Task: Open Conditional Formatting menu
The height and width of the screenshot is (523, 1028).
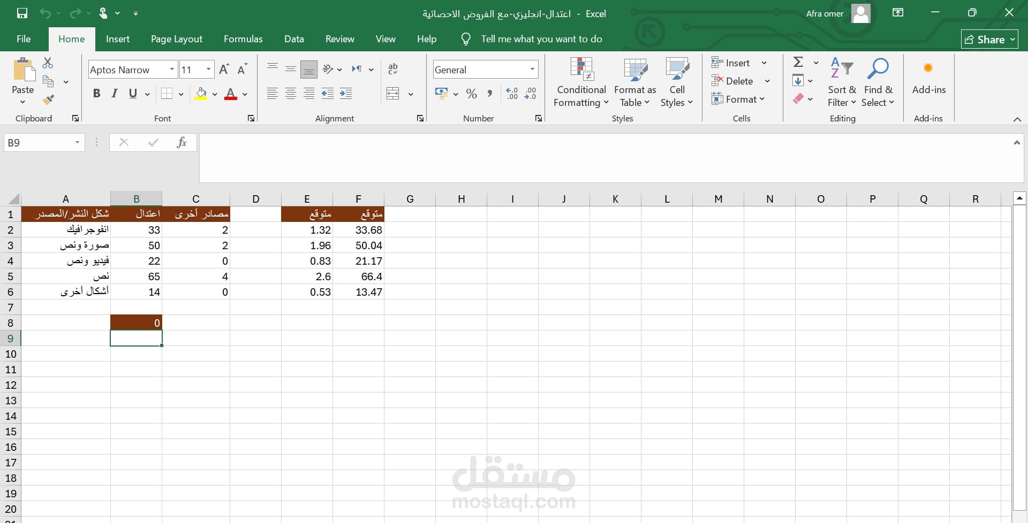Action: click(x=581, y=82)
